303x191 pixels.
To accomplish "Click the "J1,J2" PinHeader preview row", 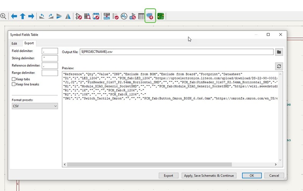I will point(171,82).
